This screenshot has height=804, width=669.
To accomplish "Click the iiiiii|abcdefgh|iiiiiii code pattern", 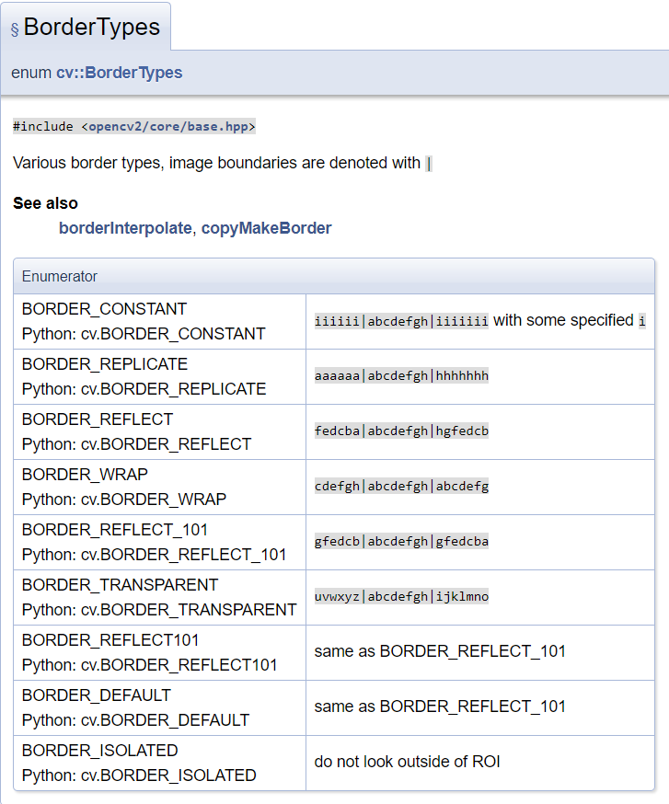I will [401, 321].
